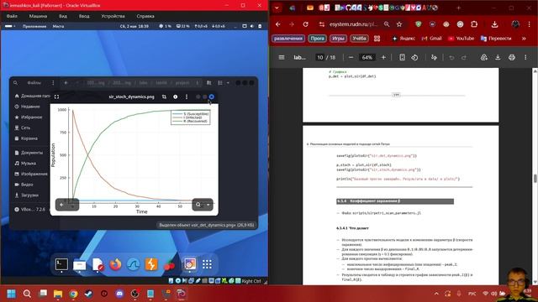Go to previous image in the viewer

pos(61,205)
